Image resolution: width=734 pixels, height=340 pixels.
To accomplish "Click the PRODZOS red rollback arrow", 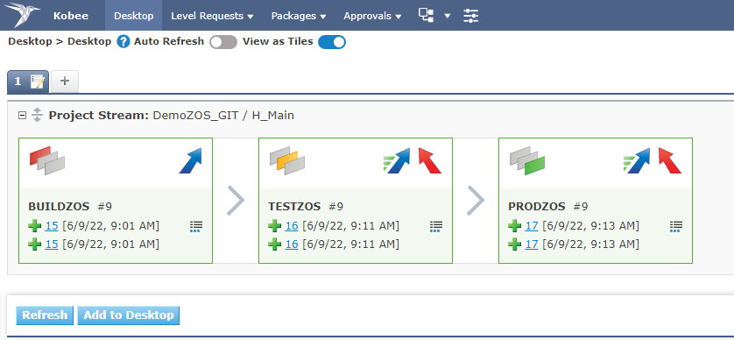I will pyautogui.click(x=670, y=160).
